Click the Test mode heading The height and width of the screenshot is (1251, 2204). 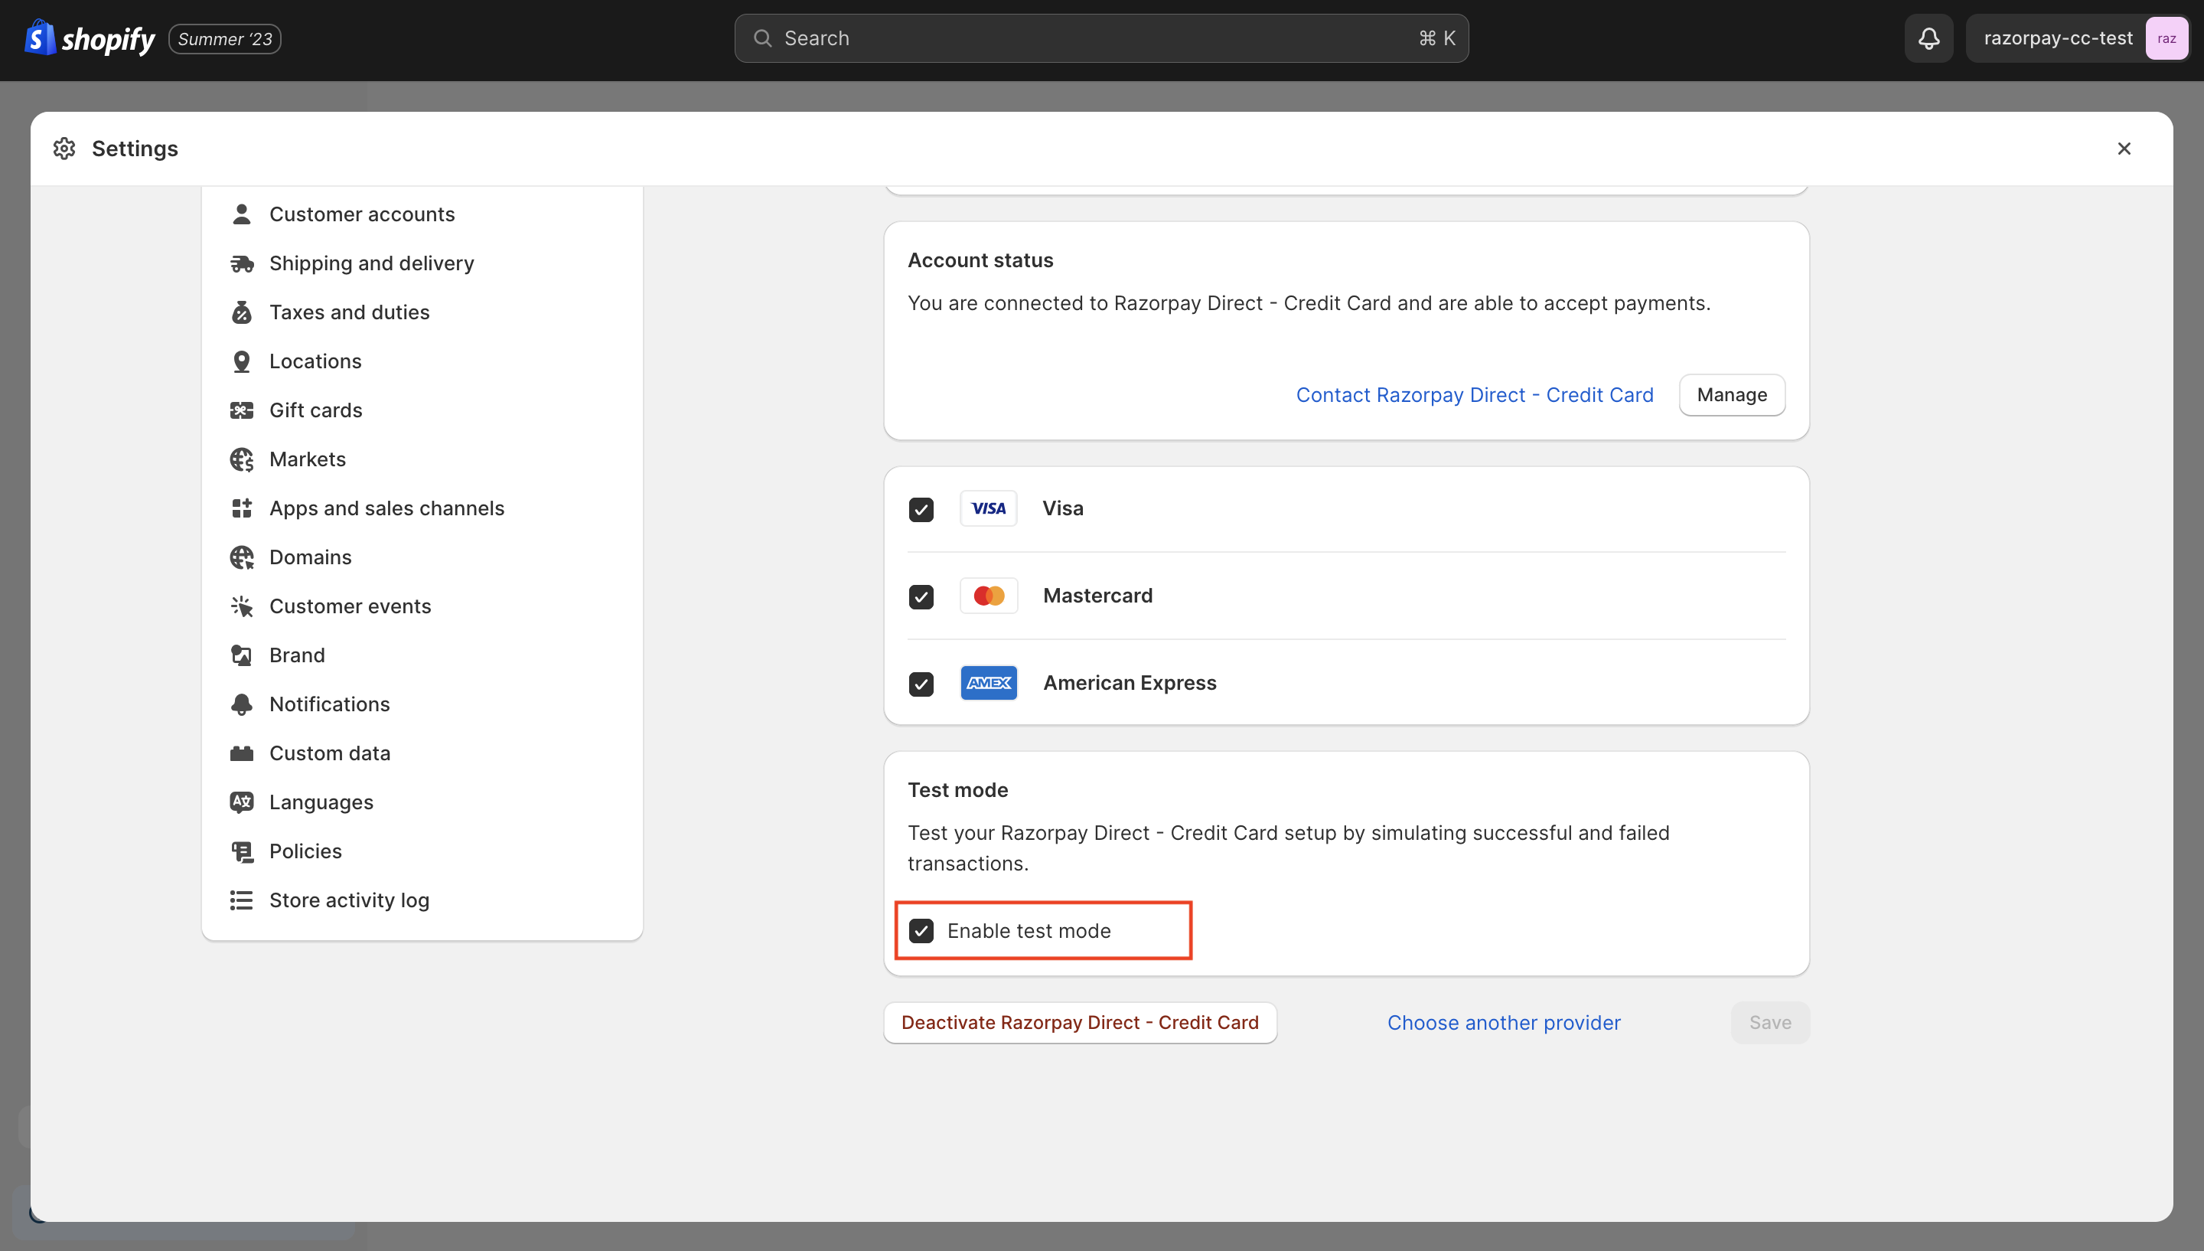click(x=957, y=789)
